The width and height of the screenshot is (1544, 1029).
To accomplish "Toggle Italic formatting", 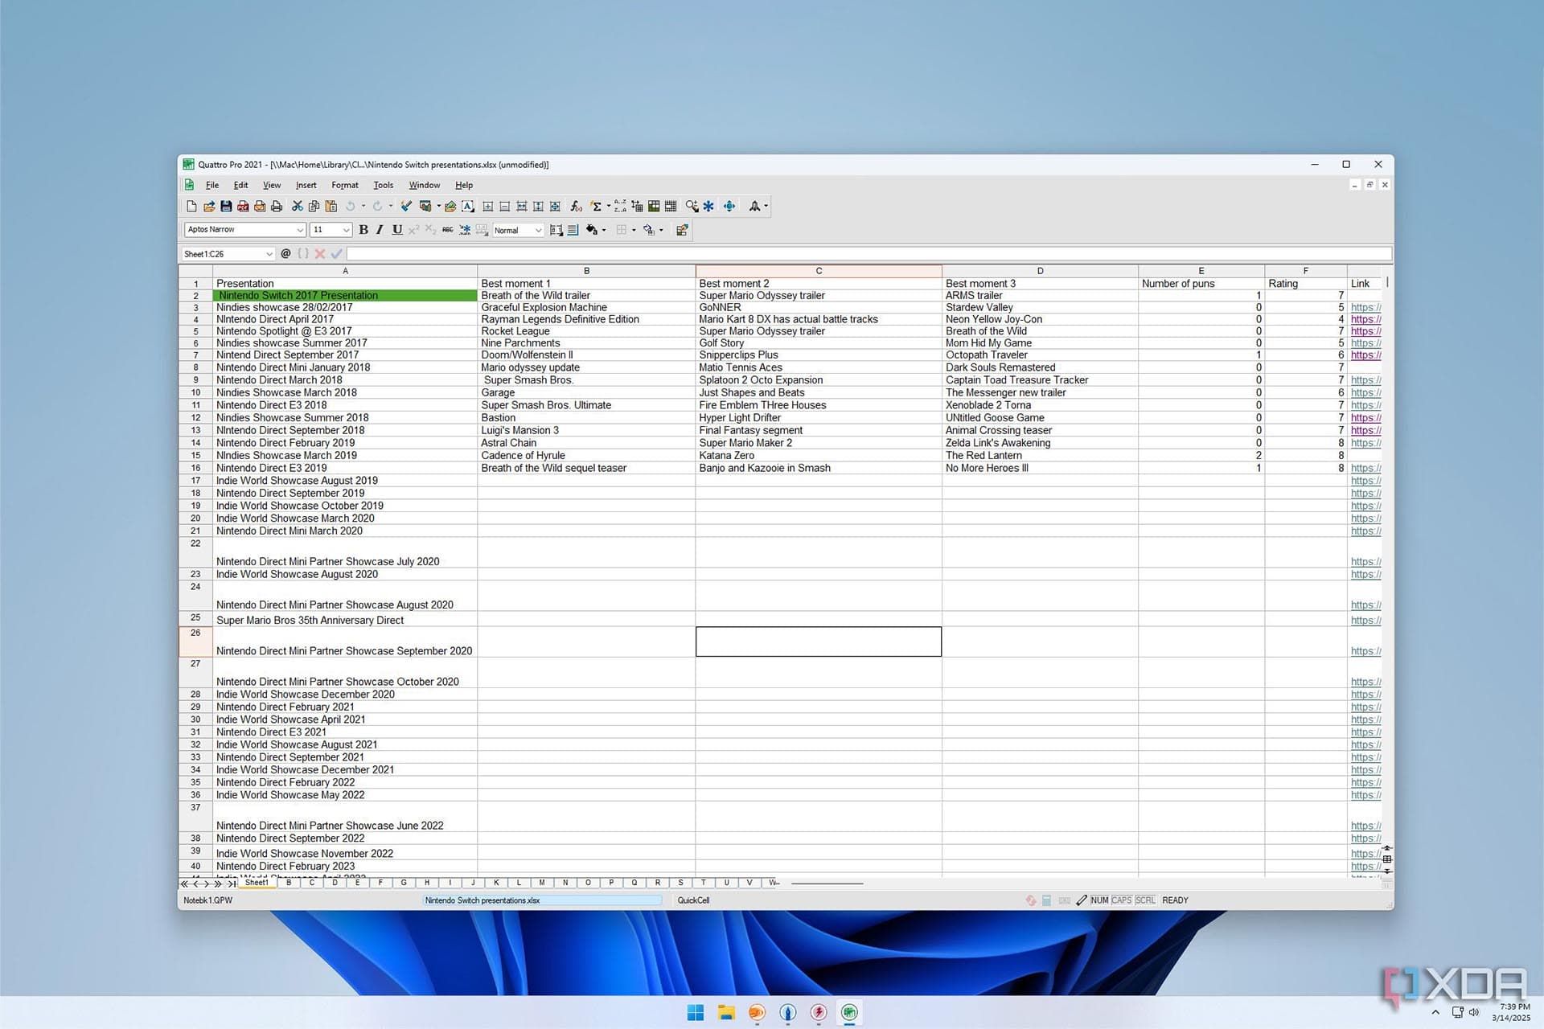I will (380, 230).
